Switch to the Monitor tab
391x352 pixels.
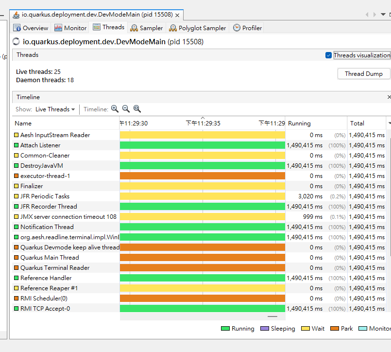tap(70, 28)
